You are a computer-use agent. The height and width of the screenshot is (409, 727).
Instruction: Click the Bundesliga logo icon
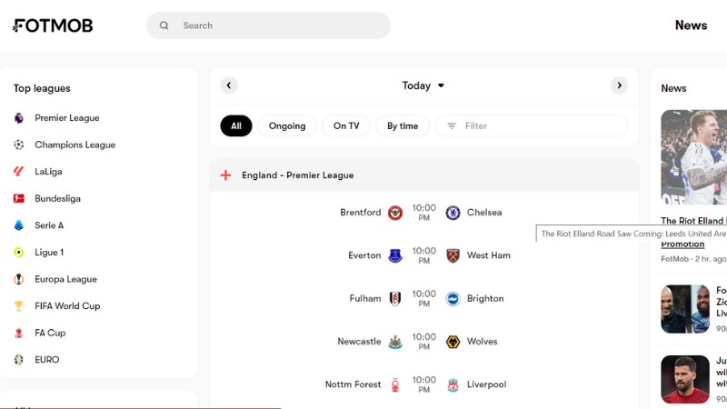tap(18, 198)
